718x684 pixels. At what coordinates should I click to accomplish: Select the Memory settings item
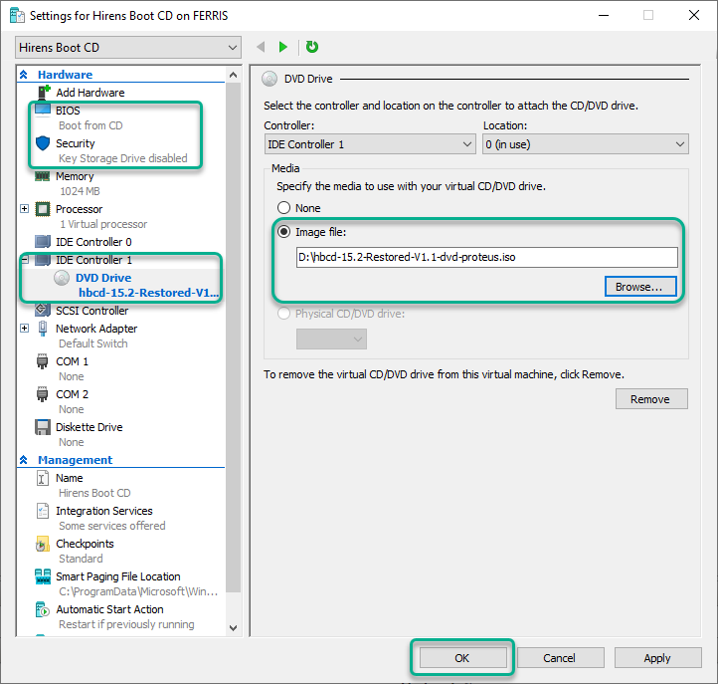coord(75,176)
